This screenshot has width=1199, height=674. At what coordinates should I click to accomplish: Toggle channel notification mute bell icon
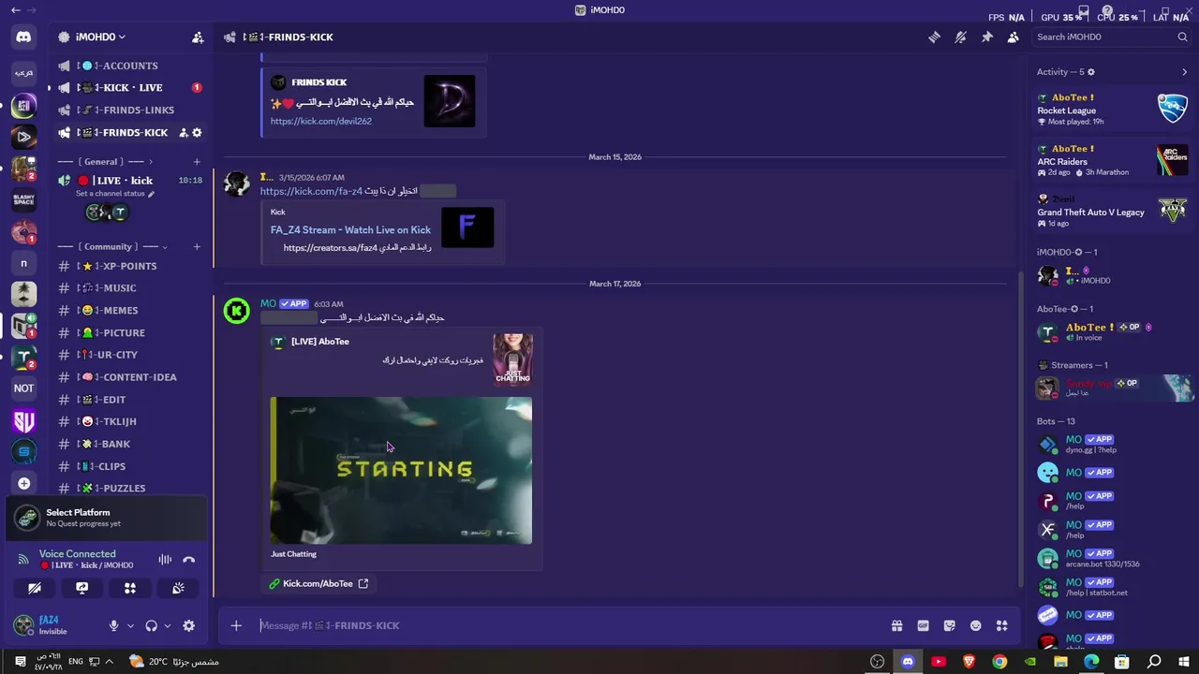[x=960, y=37]
